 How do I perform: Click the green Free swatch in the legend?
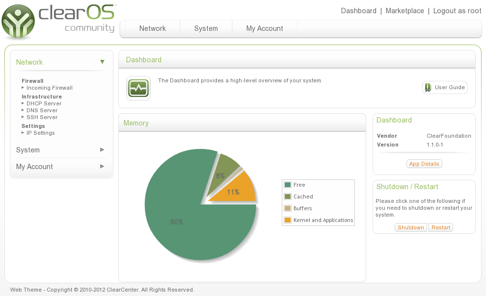[x=287, y=185]
